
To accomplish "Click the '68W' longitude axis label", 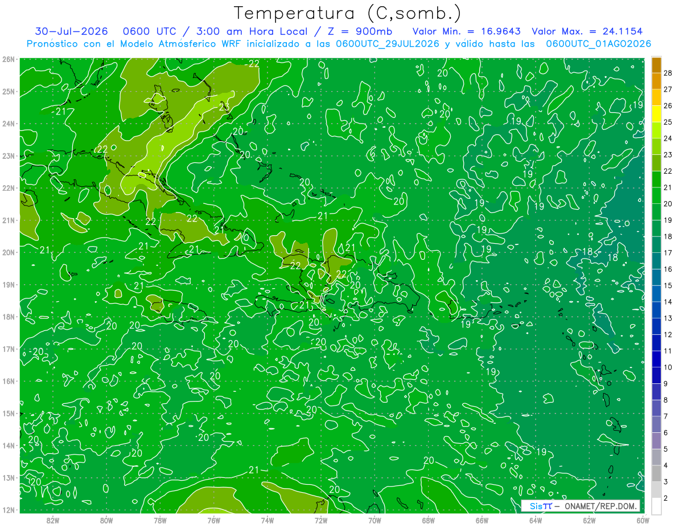I will click(429, 520).
